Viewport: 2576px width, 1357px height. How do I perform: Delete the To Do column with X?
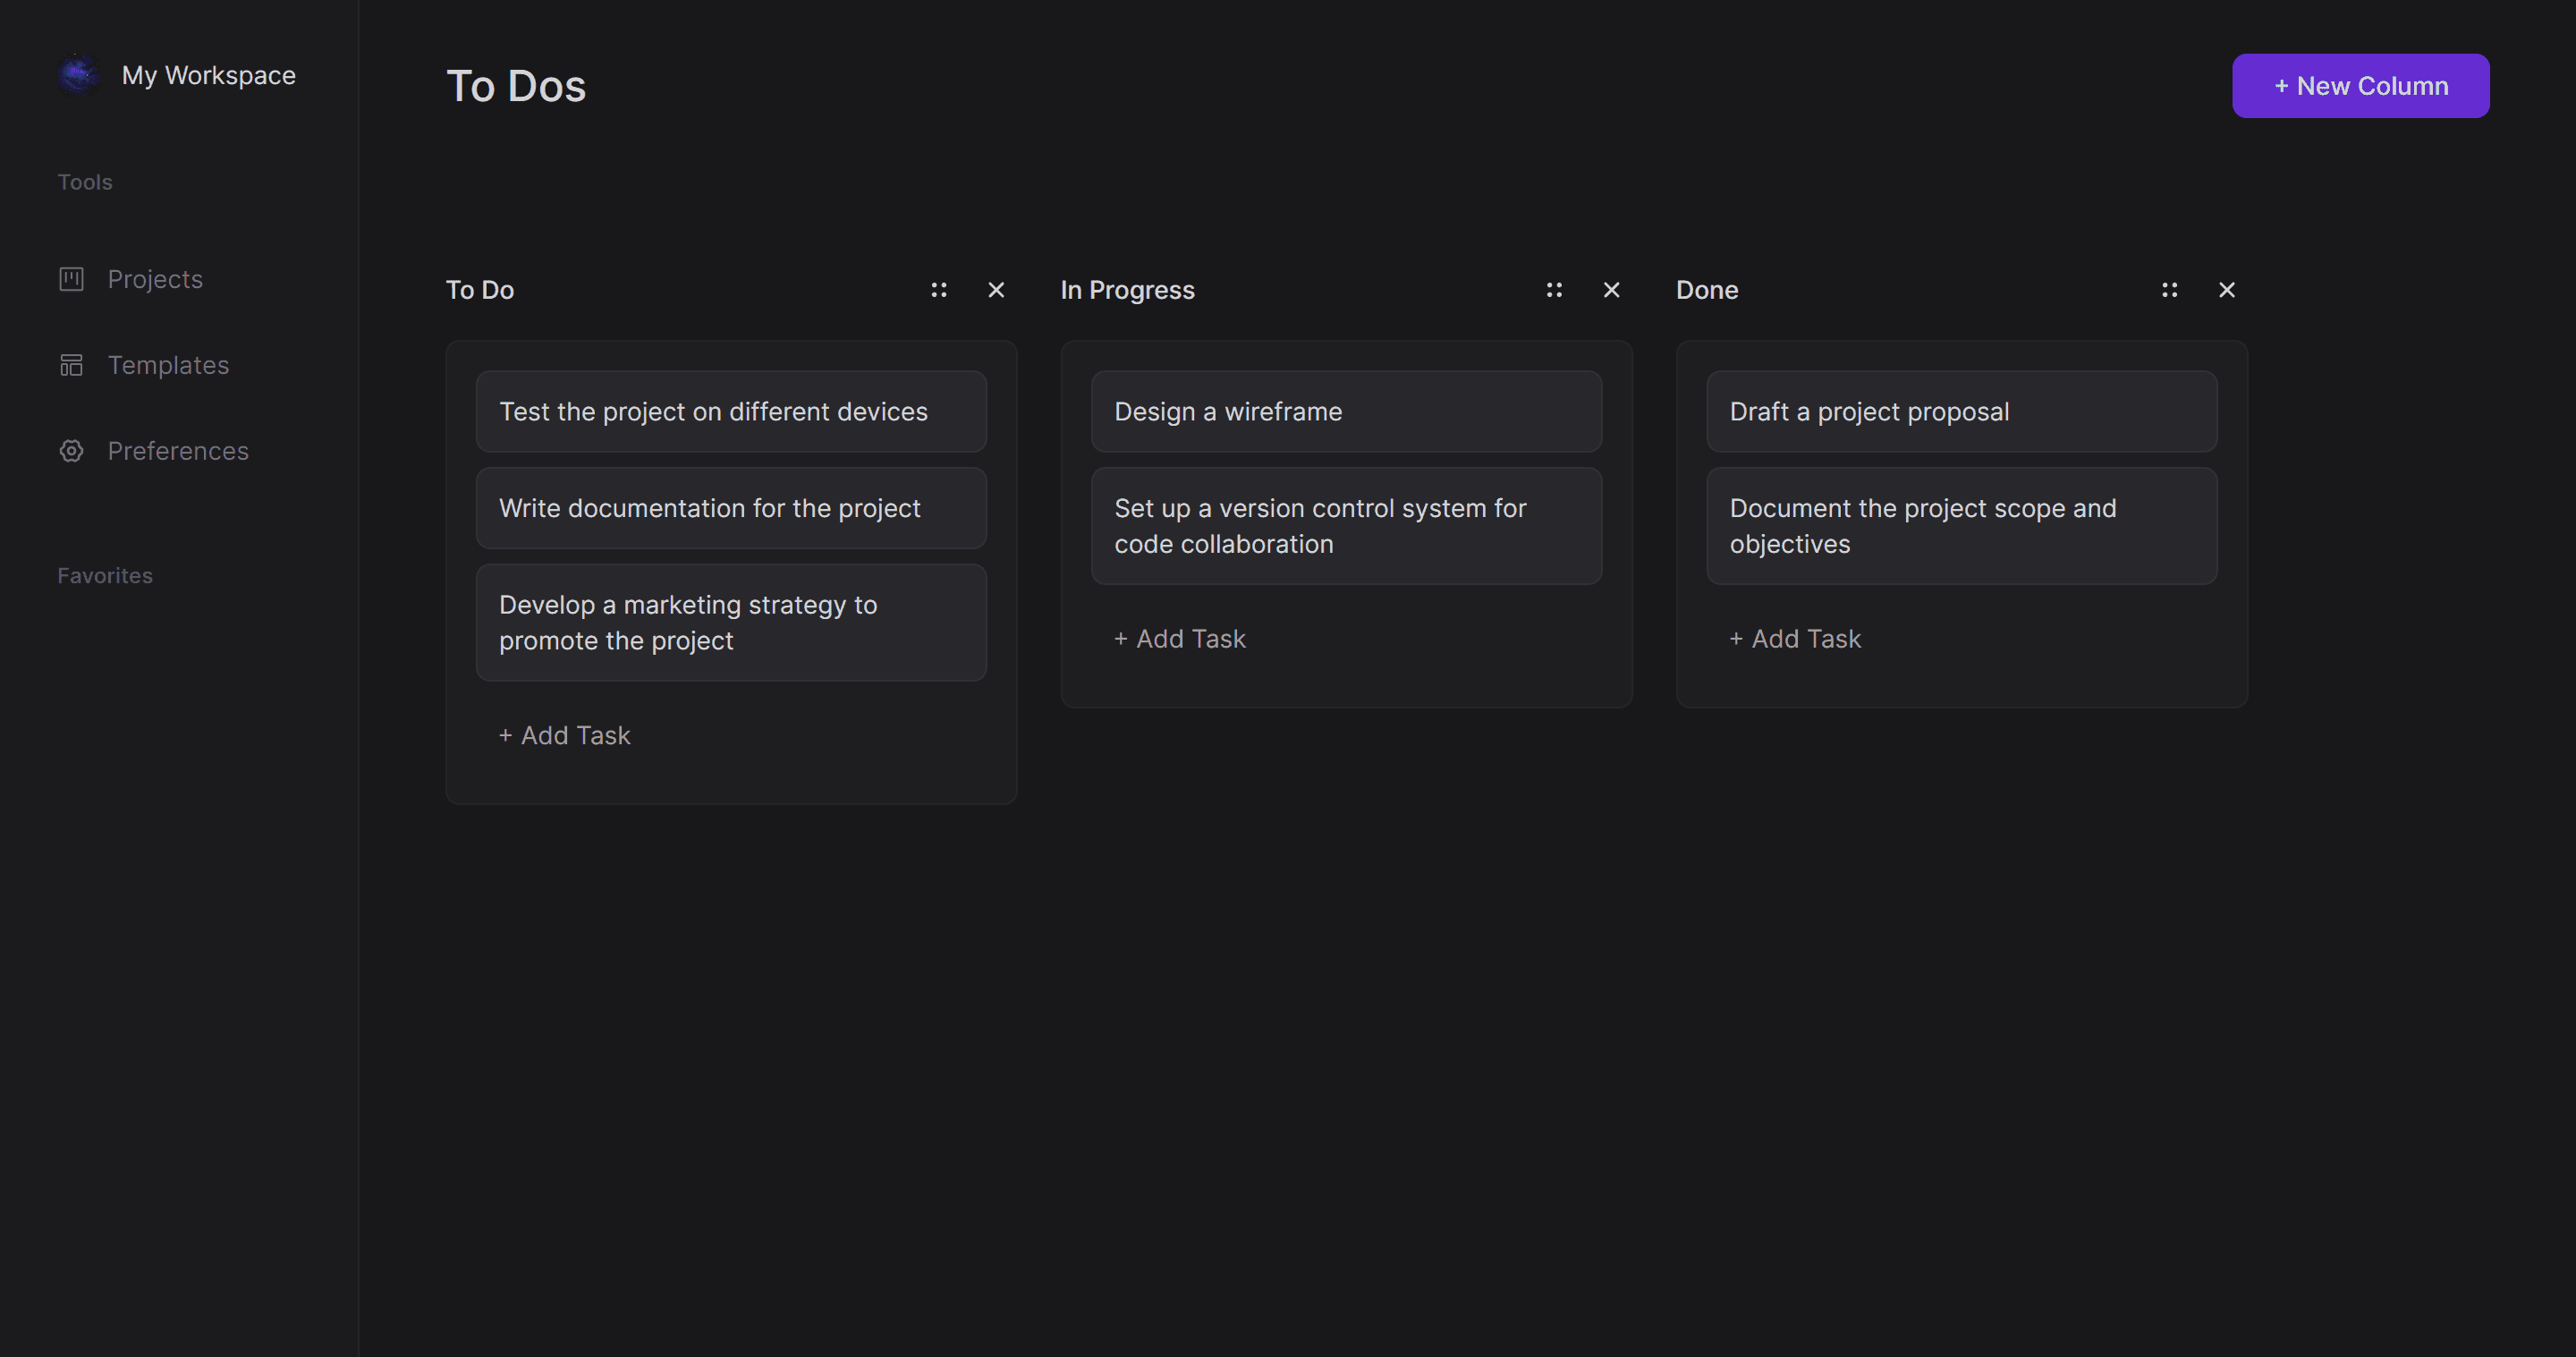click(996, 290)
